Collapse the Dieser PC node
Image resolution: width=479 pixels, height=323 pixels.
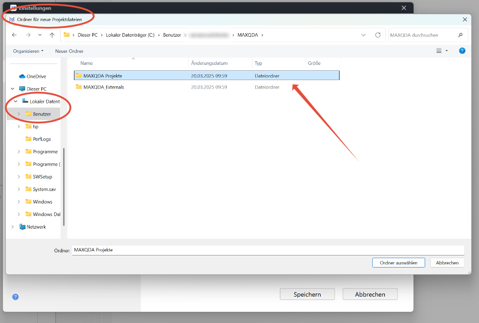13,89
